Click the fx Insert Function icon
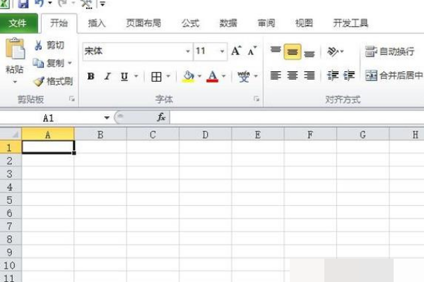Image resolution: width=424 pixels, height=282 pixels. (x=161, y=117)
